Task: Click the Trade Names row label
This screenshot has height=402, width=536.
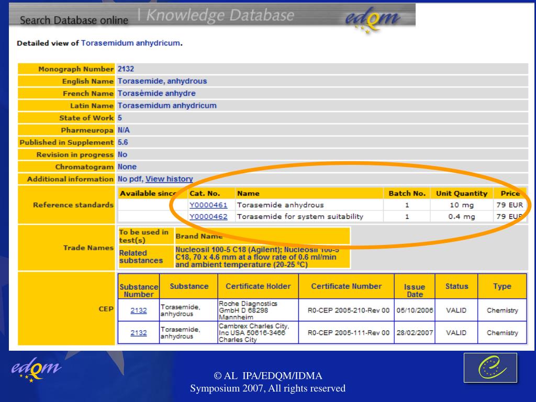Action: click(88, 248)
